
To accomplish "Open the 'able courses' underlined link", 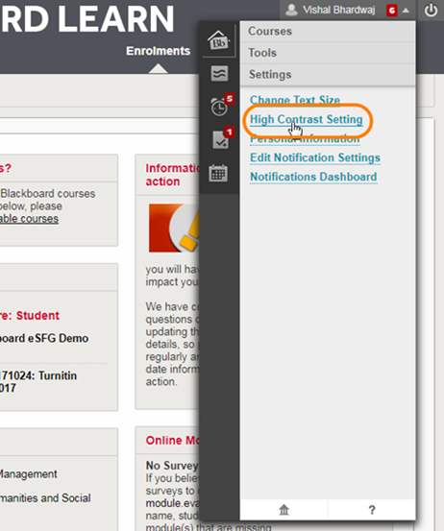I will 29,219.
